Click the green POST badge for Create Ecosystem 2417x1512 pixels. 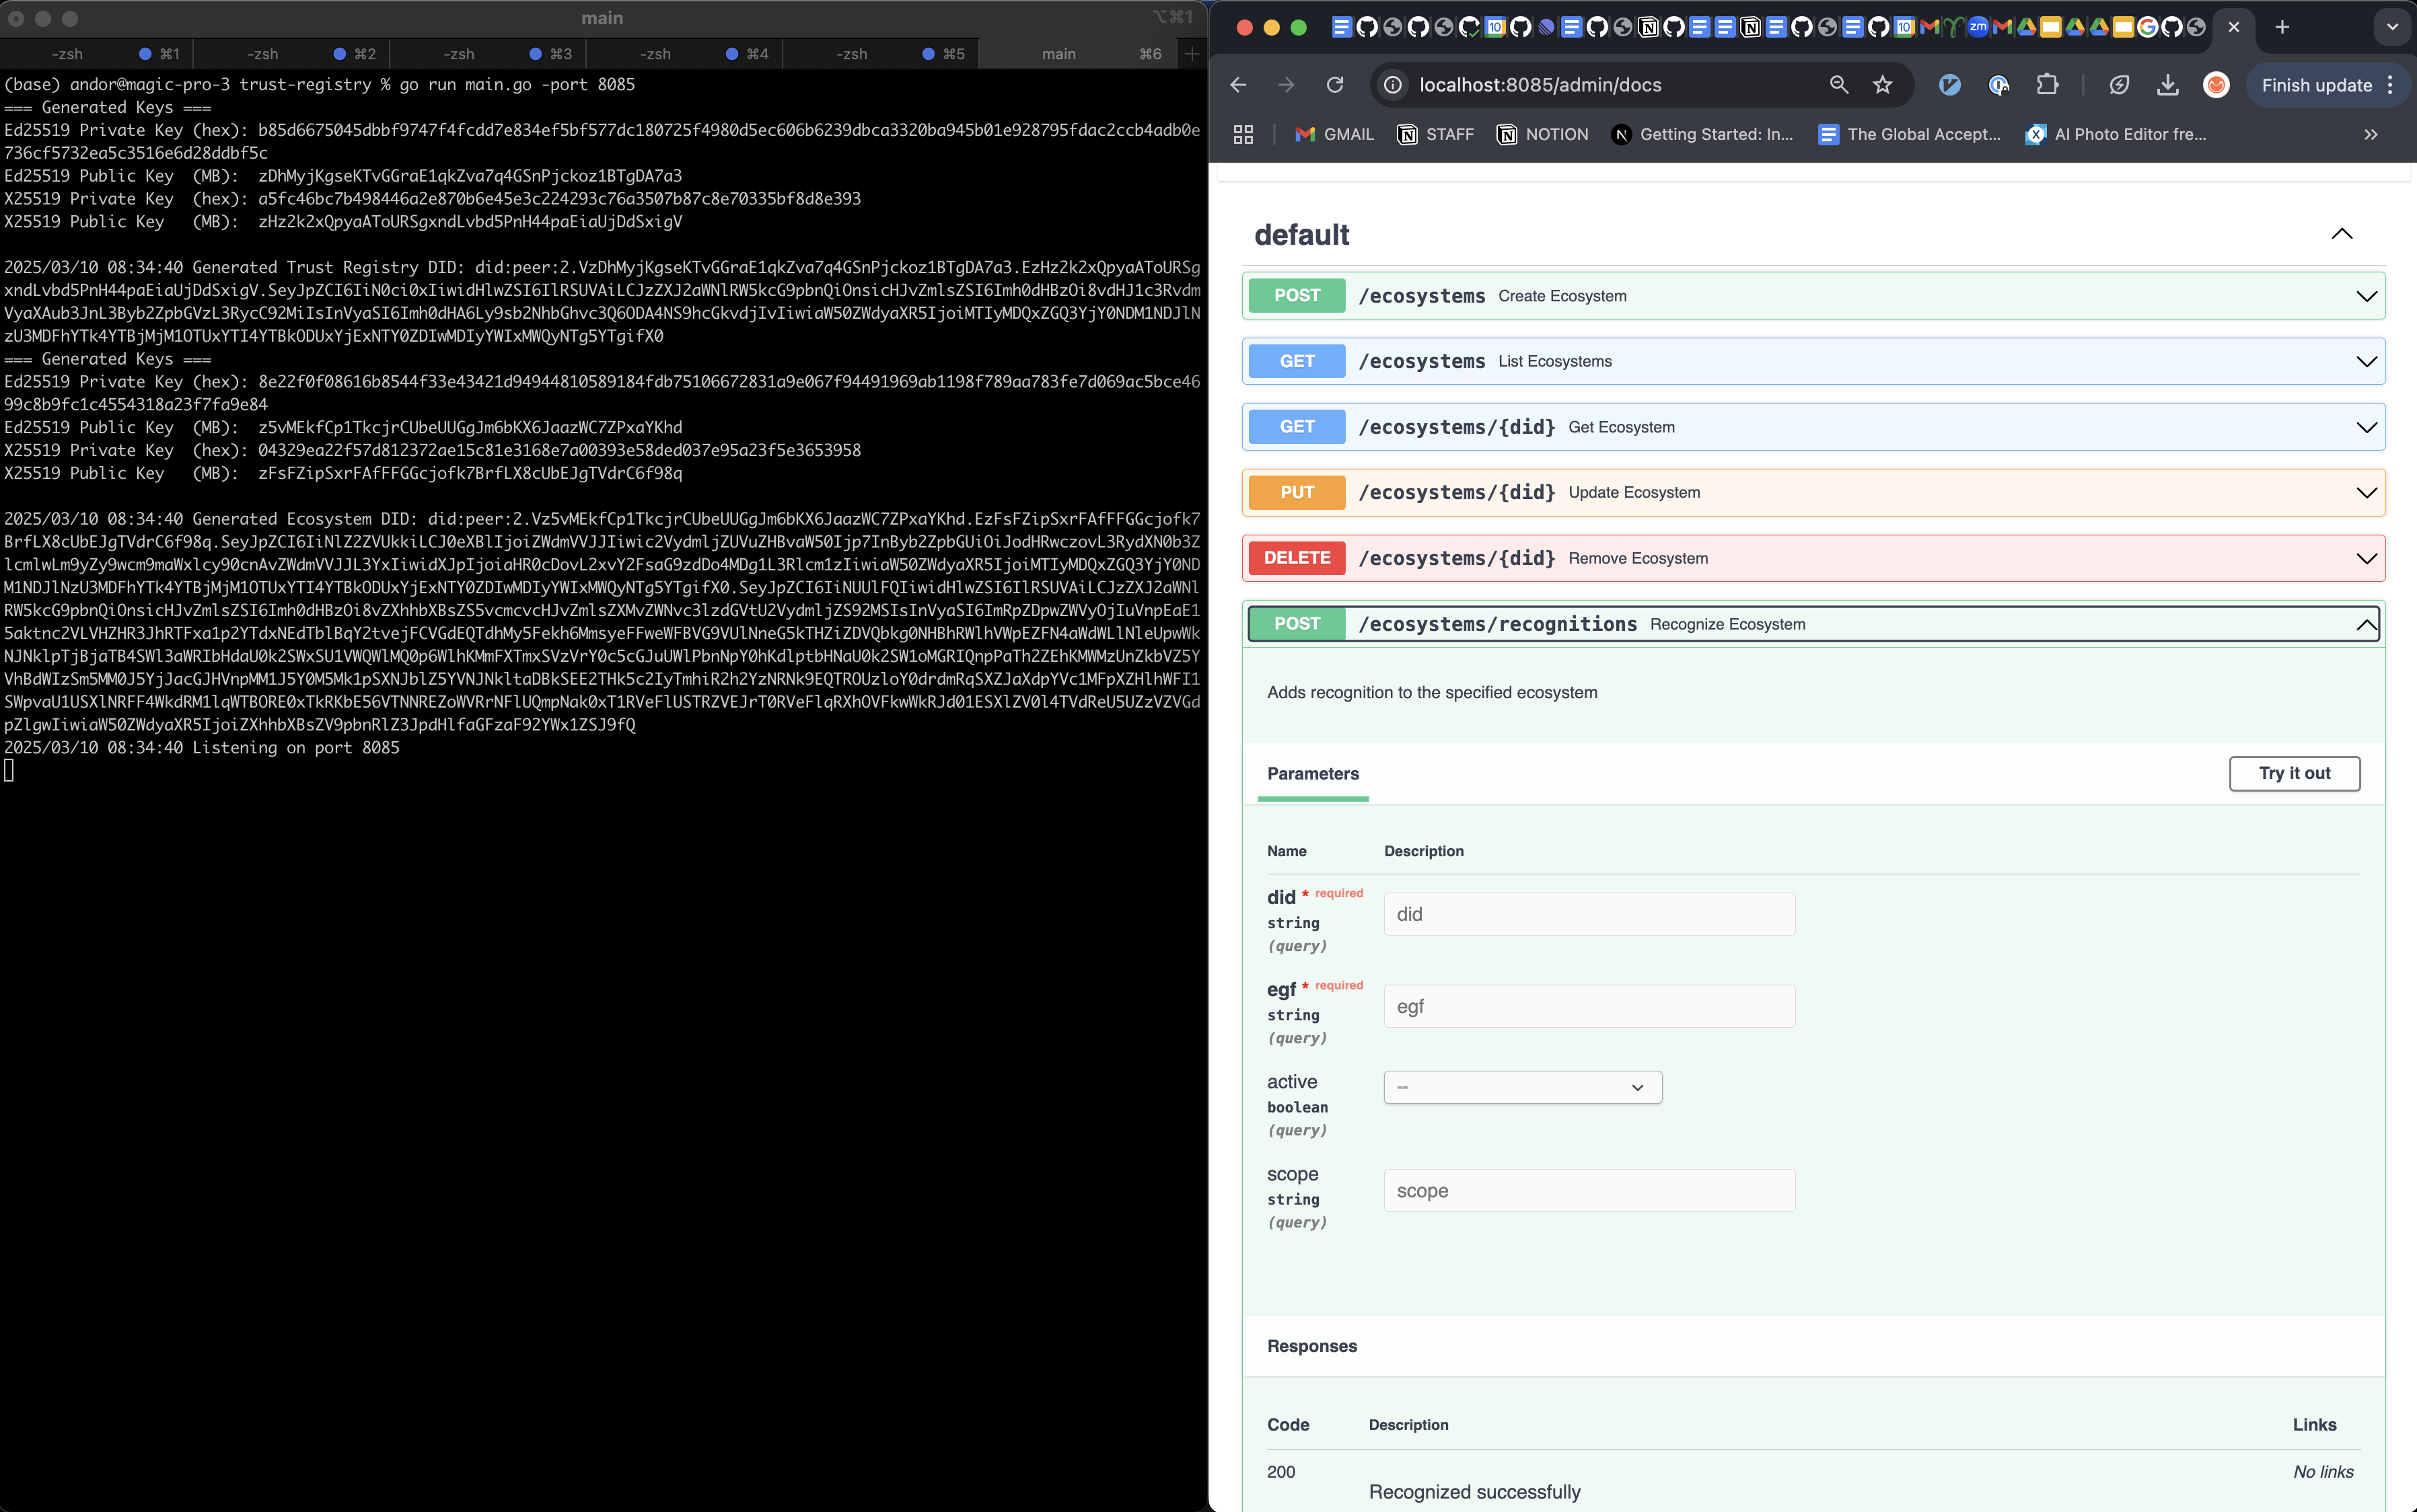click(1297, 296)
